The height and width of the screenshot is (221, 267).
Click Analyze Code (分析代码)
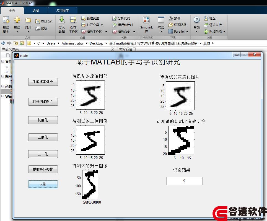[121, 18]
